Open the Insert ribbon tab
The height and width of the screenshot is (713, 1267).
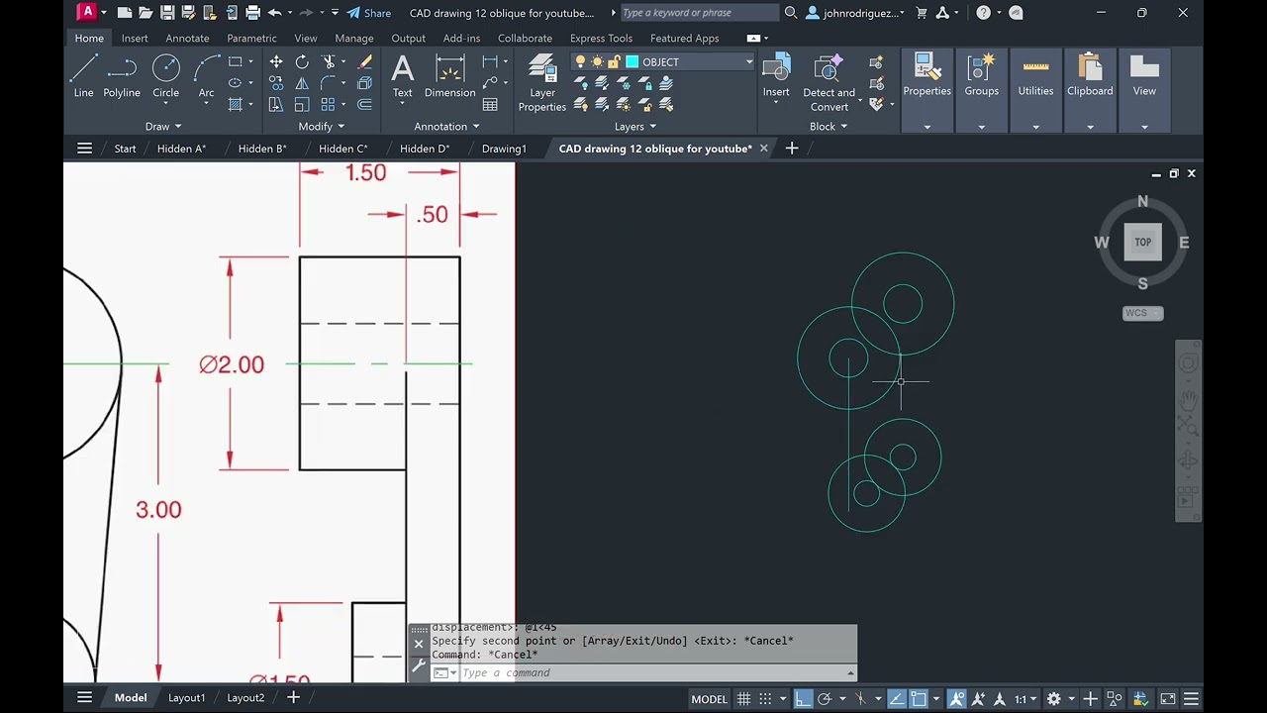pyautogui.click(x=135, y=38)
